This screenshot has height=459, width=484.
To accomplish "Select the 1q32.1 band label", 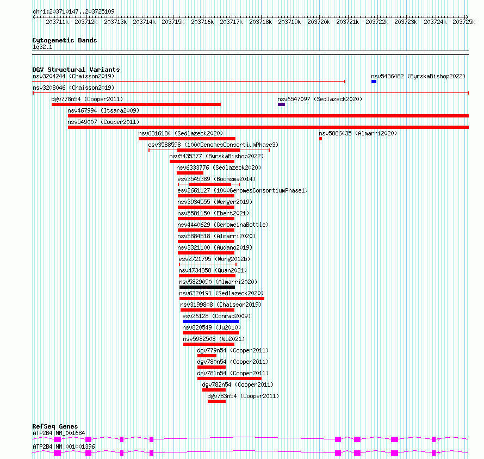I will pos(42,47).
